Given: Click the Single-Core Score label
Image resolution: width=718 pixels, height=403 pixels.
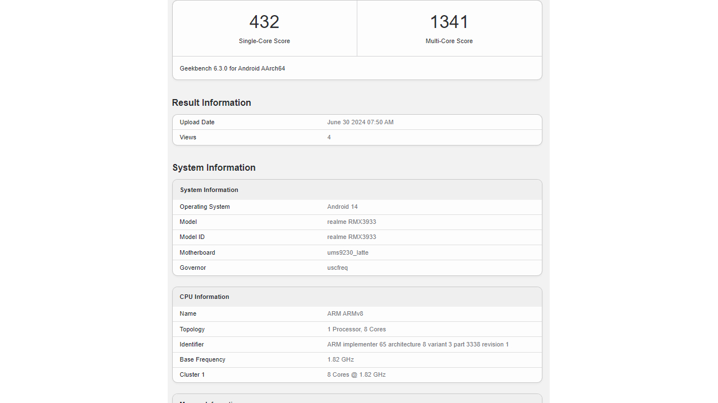Looking at the screenshot, I should click(x=264, y=41).
